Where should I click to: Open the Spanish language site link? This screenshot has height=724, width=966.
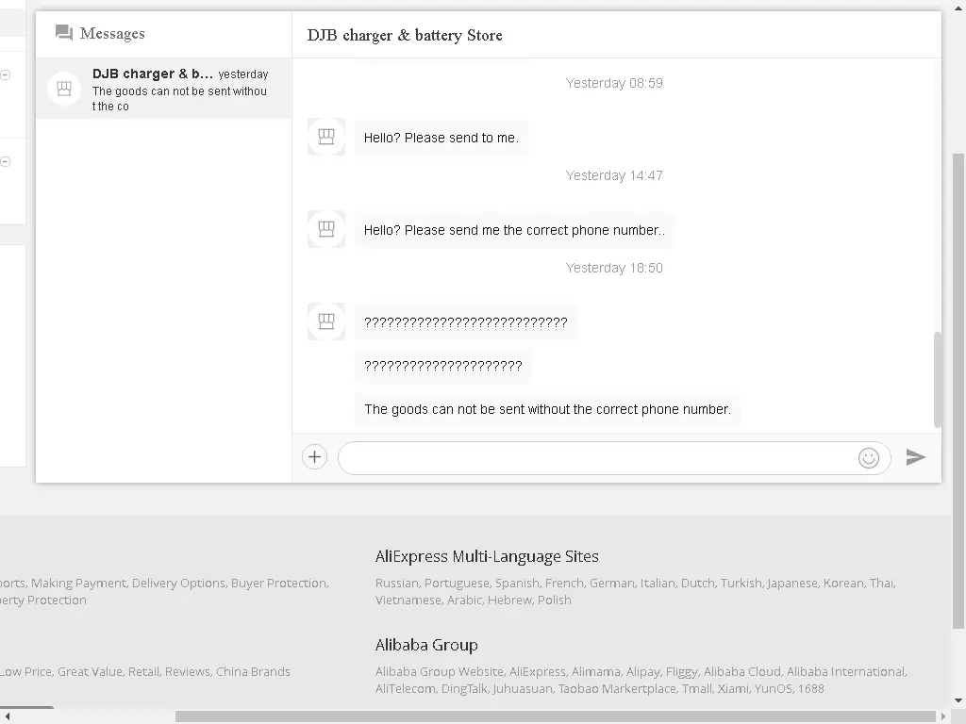point(518,583)
